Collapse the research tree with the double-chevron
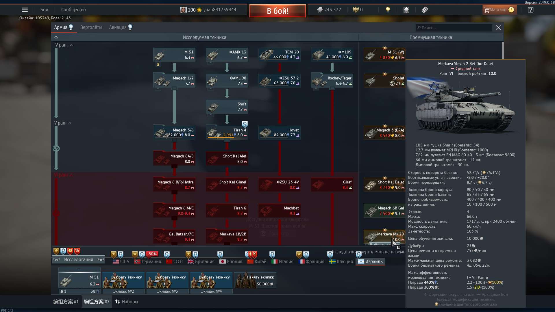This screenshot has height=312, width=555. (56, 38)
